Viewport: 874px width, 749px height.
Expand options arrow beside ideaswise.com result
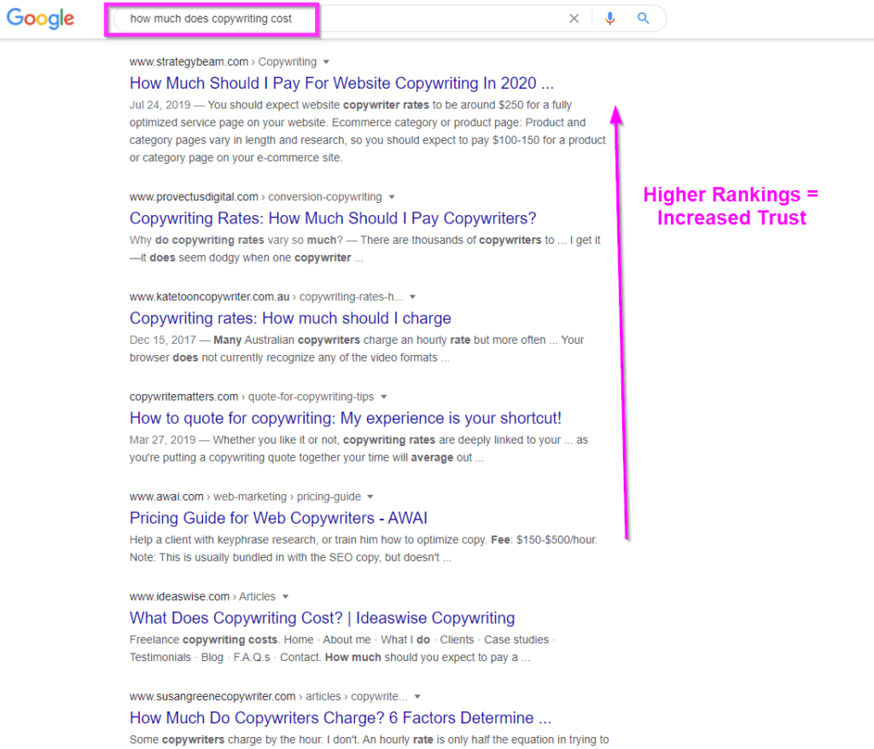(x=285, y=597)
